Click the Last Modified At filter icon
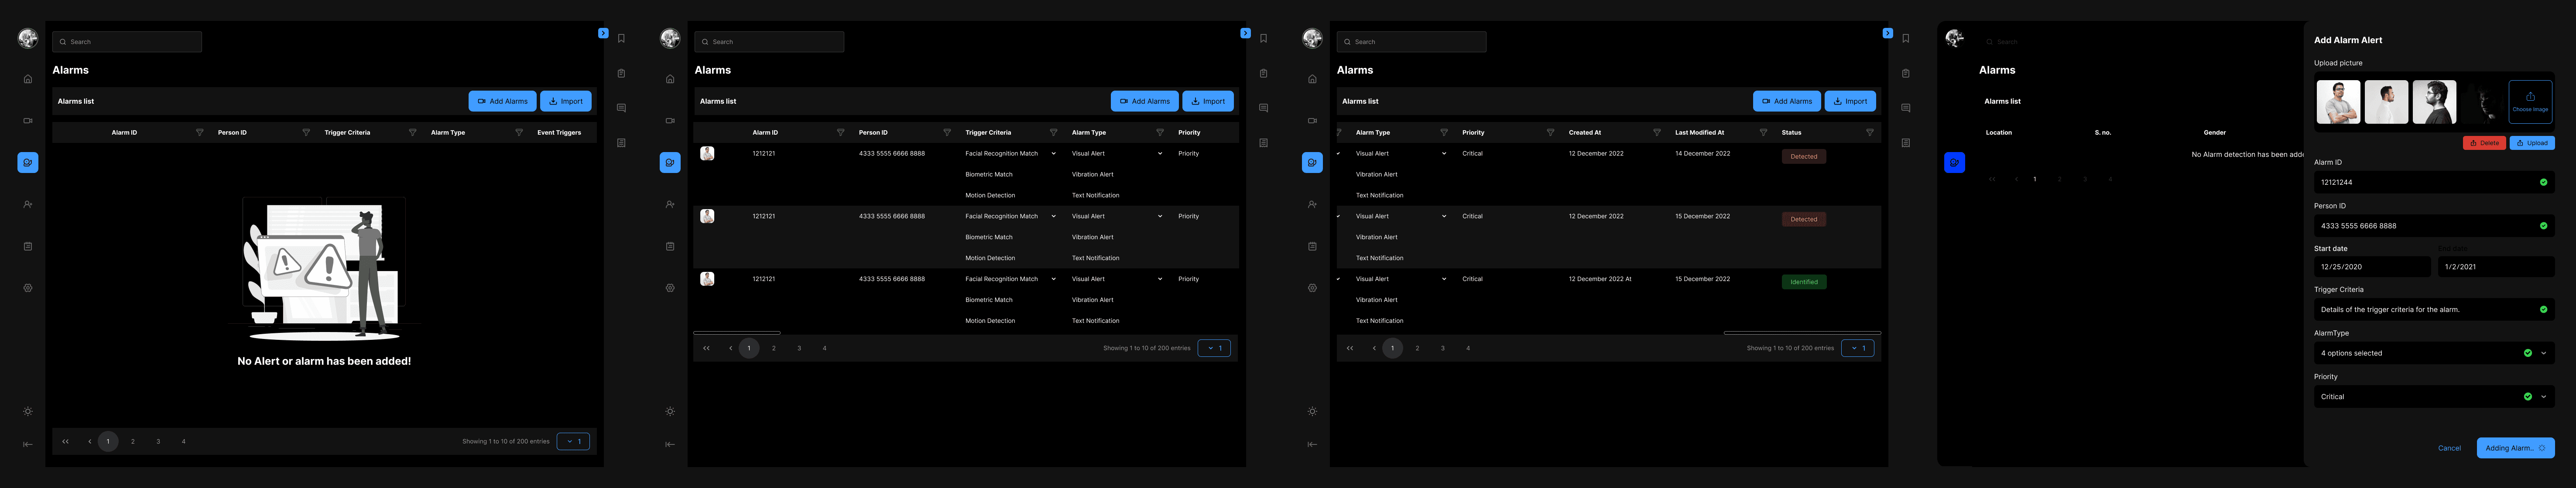 pos(1763,133)
